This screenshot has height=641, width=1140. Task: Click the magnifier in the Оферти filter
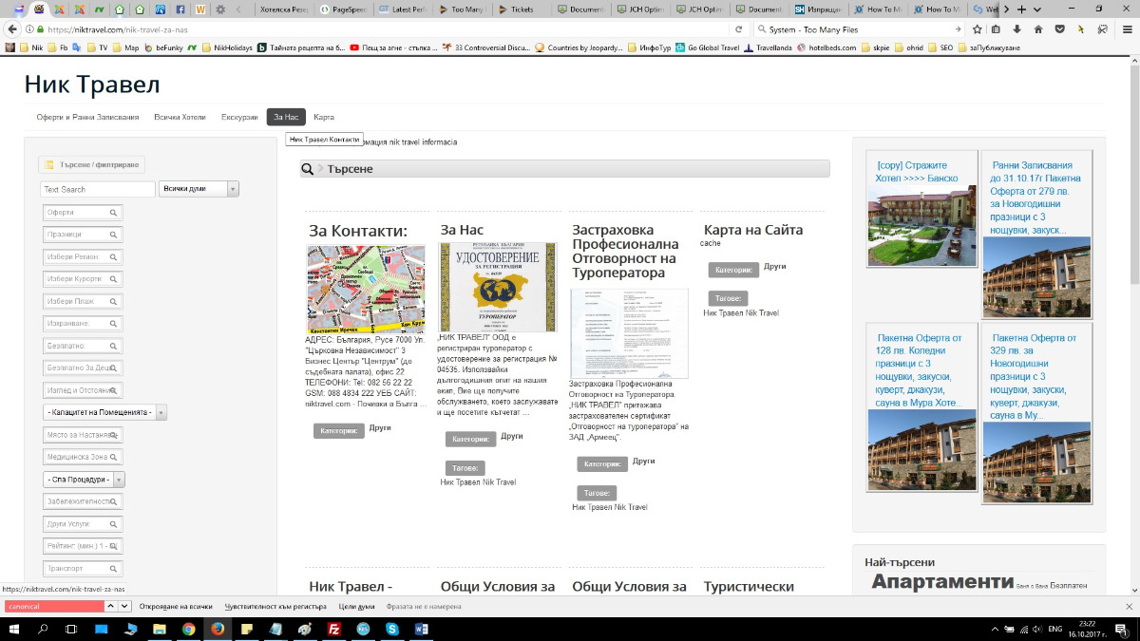(x=113, y=213)
